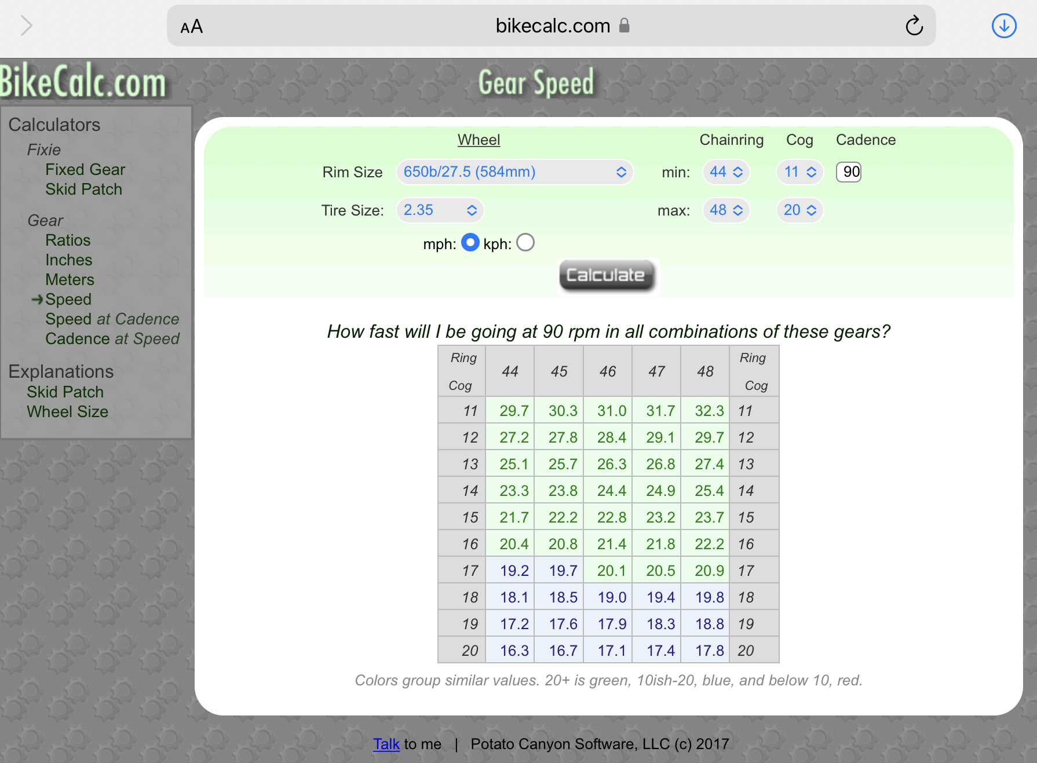Viewport: 1037px width, 763px height.
Task: Click the Cadence input field
Action: [x=849, y=172]
